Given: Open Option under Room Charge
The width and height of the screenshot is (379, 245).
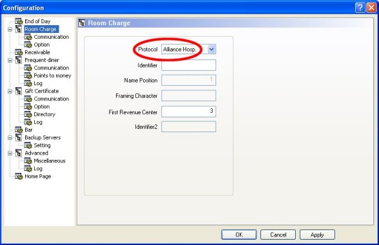Looking at the screenshot, I should (x=41, y=44).
